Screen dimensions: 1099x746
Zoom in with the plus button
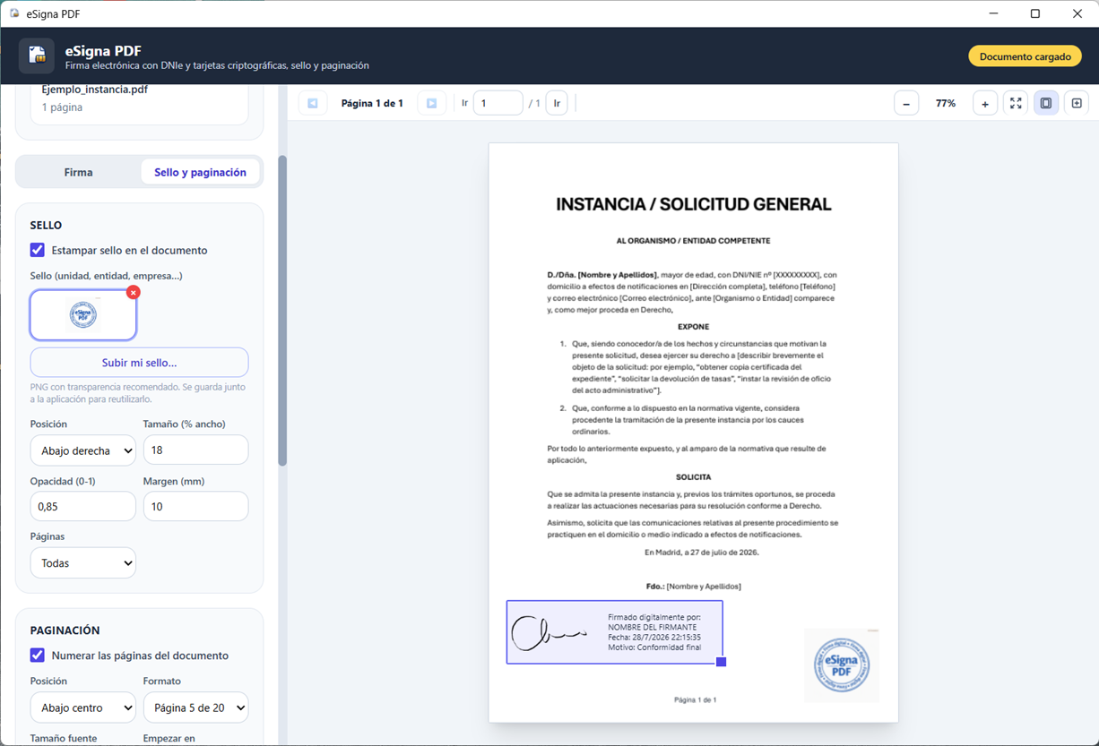tap(985, 103)
